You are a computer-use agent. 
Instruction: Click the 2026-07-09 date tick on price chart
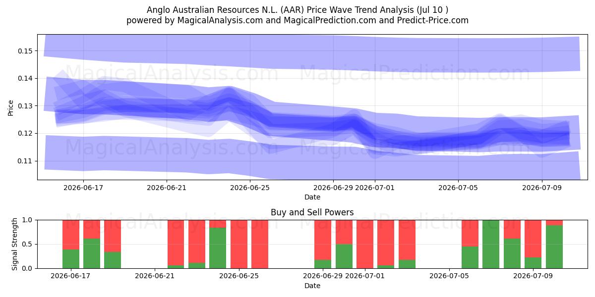tap(542, 188)
